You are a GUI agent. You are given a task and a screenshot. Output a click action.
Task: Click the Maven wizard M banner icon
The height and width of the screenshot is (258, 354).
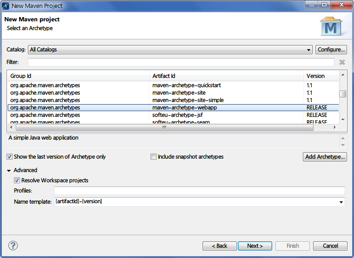pos(331,27)
